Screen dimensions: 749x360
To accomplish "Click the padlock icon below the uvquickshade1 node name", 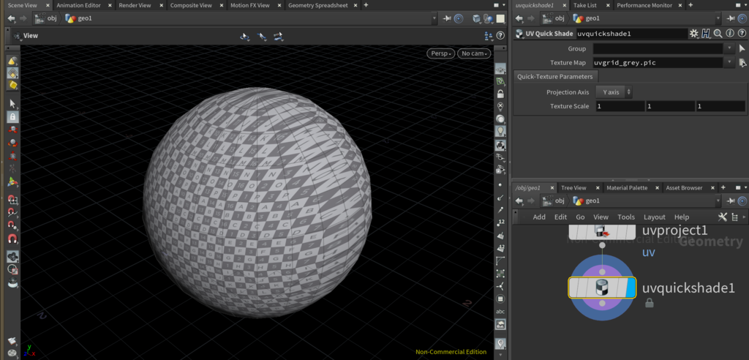I will tap(650, 303).
